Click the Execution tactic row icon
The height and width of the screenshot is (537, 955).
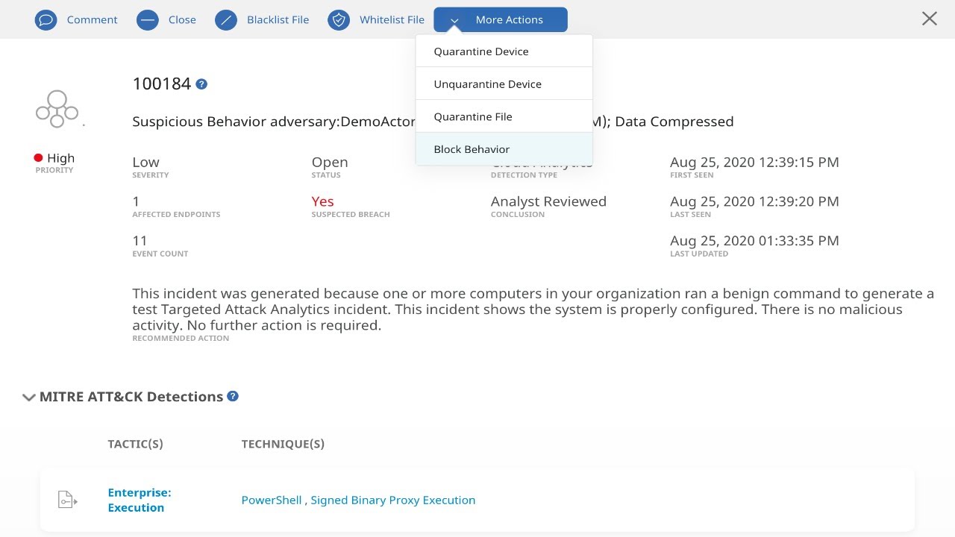point(67,500)
